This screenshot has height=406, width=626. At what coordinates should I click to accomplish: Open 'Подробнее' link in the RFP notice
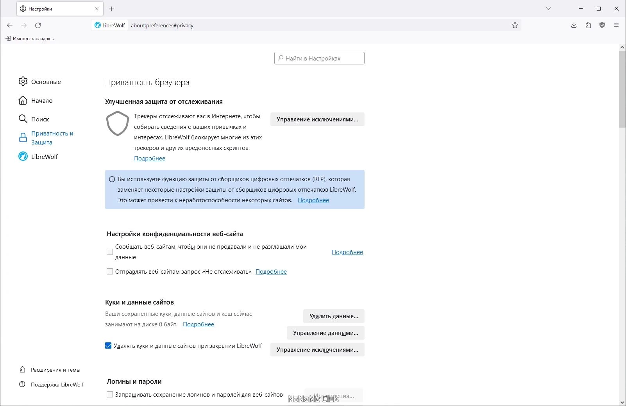point(313,200)
